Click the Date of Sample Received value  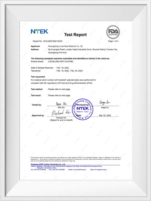[x=63, y=68]
